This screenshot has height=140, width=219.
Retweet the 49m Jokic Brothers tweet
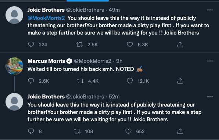79,44
